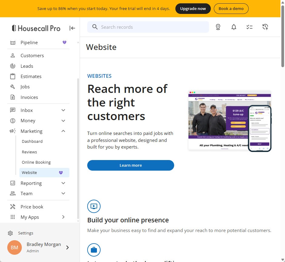Click the Pipeline board icon
Image resolution: width=285 pixels, height=262 pixels.
[x=13, y=43]
